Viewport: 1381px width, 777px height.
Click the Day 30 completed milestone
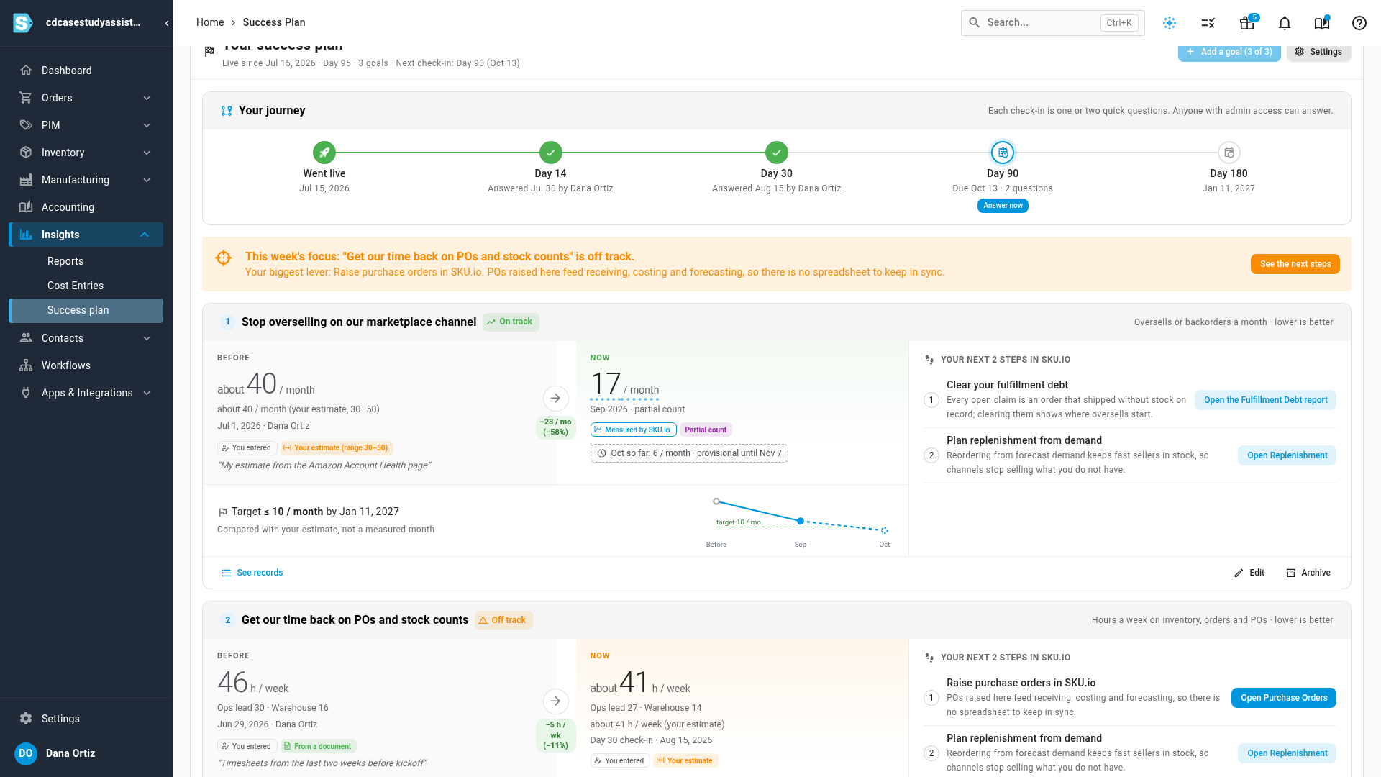[x=777, y=153]
